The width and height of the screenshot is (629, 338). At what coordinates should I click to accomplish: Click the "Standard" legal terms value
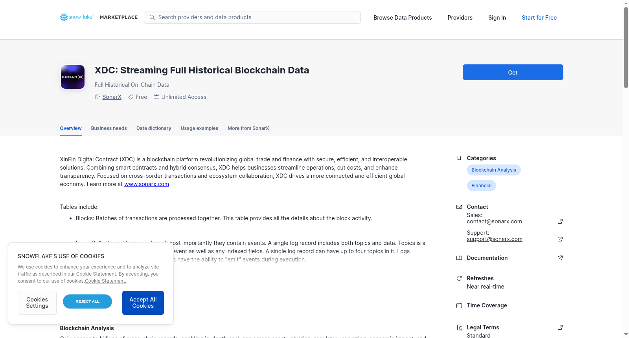[x=478, y=335]
